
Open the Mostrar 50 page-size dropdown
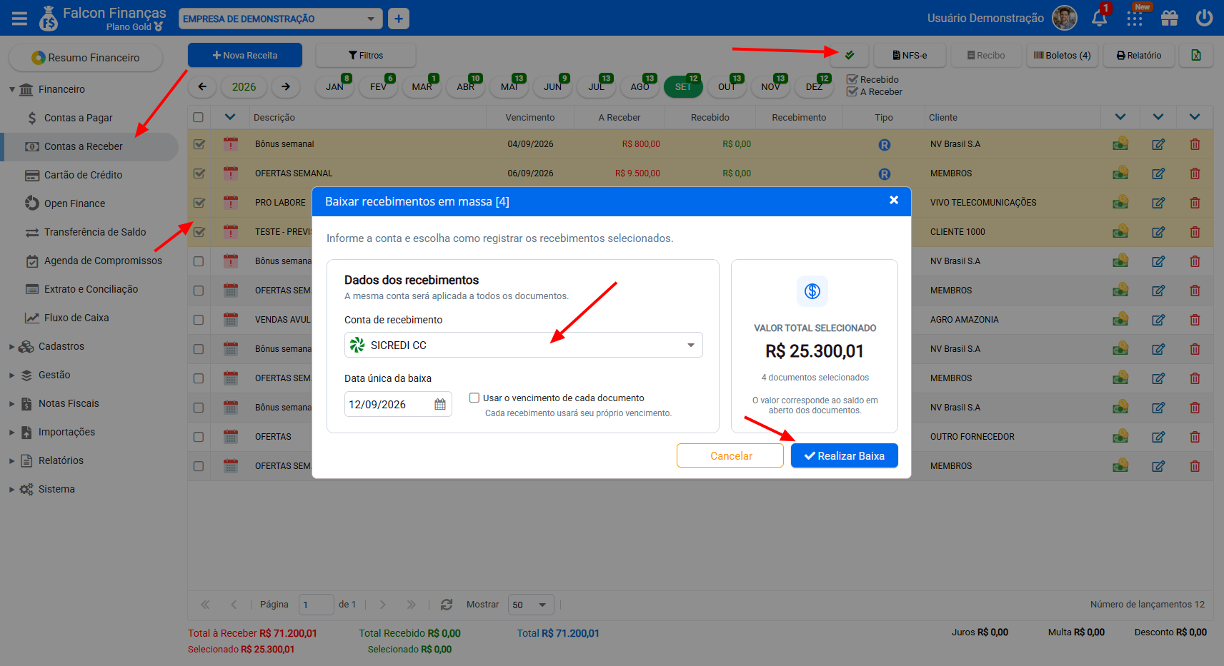point(531,605)
